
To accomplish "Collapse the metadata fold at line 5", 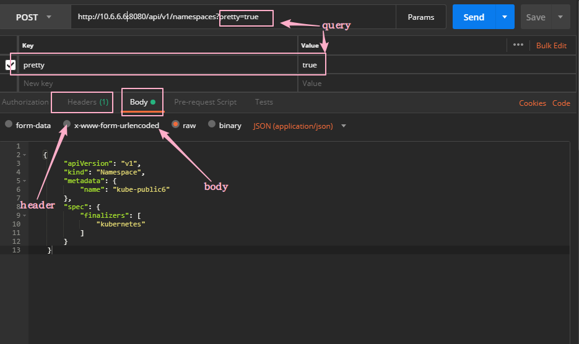I will [25, 181].
